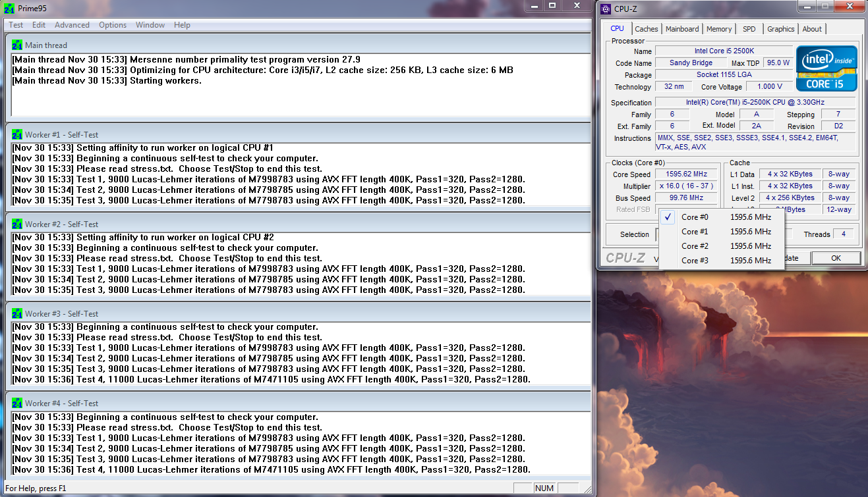Switch to the SPD tab
The image size is (868, 497).
tap(749, 29)
